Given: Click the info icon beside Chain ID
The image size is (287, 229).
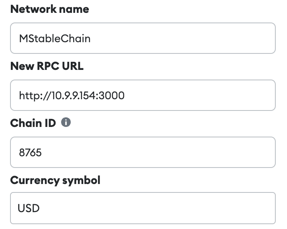Looking at the screenshot, I should click(x=66, y=123).
